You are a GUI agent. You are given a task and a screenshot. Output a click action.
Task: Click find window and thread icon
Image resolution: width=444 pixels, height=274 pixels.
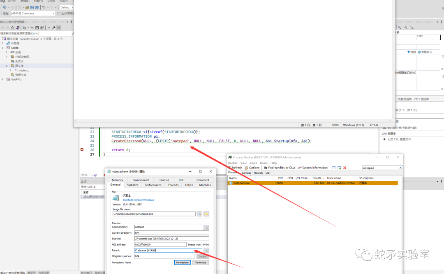pos(339,168)
